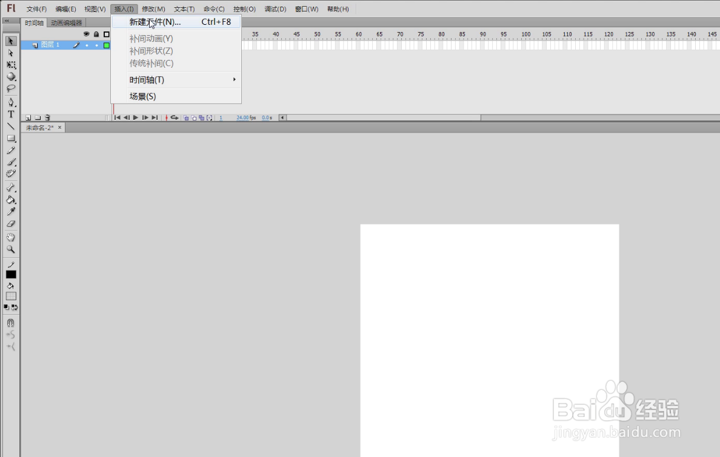Delete the layer using the trash icon
This screenshot has width=720, height=457.
coord(48,117)
